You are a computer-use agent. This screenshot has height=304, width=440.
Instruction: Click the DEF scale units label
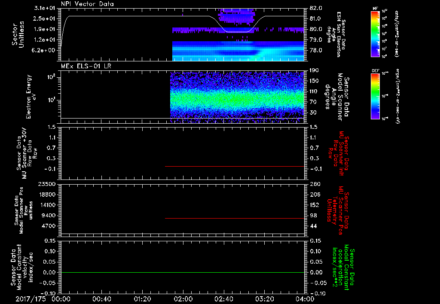pos(397,96)
